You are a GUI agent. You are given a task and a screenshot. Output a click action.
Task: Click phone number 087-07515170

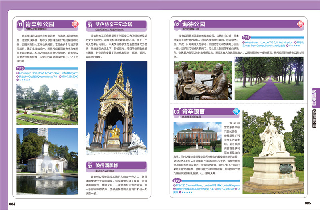click(225, 189)
